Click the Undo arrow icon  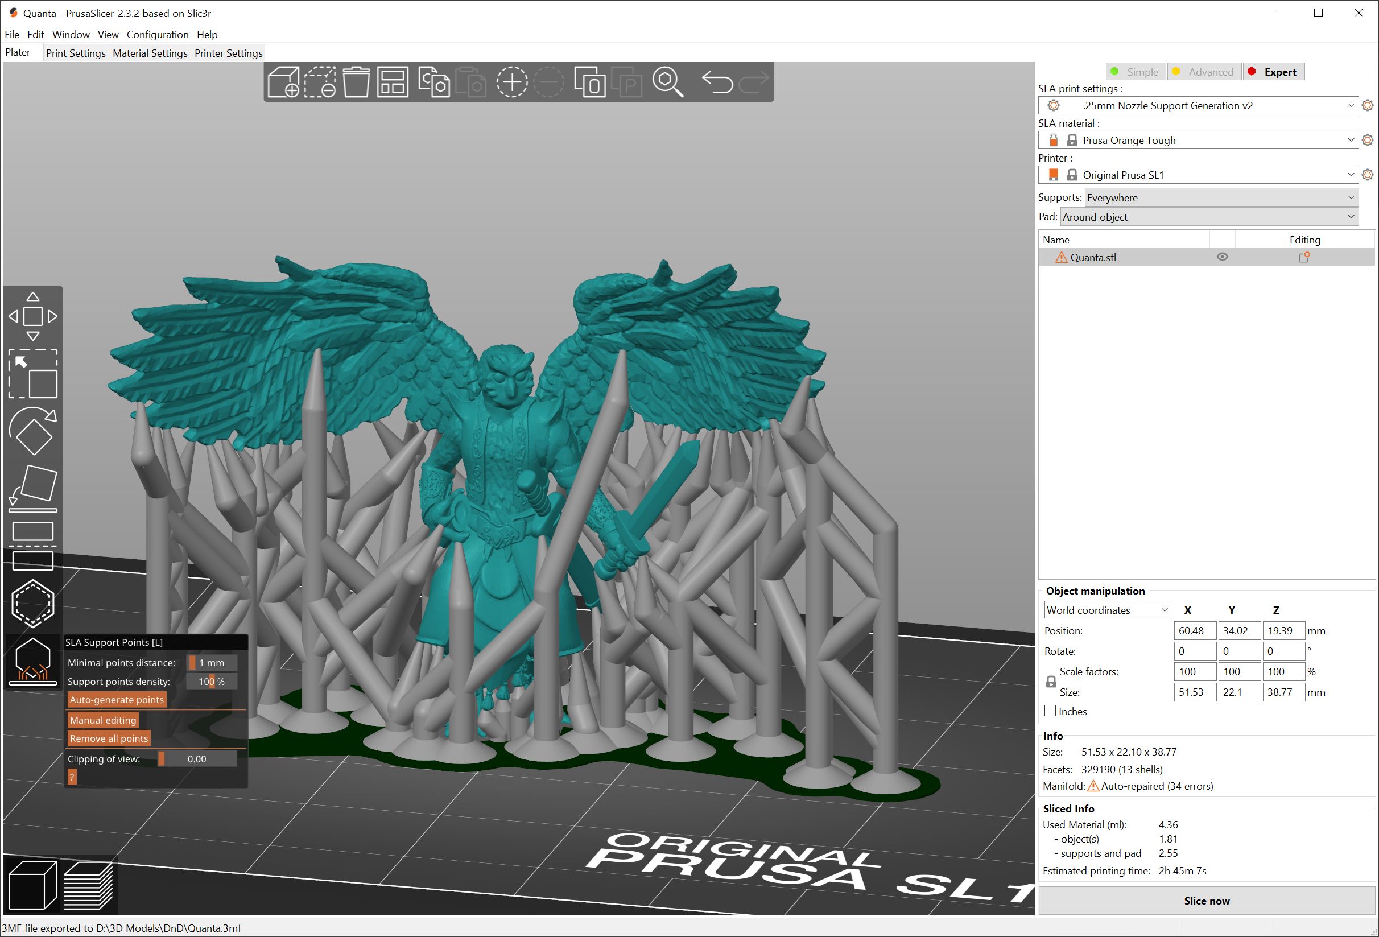[x=717, y=82]
